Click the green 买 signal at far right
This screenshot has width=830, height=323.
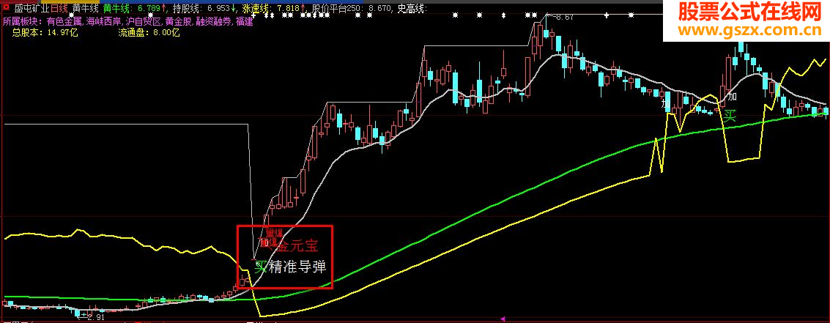[730, 116]
